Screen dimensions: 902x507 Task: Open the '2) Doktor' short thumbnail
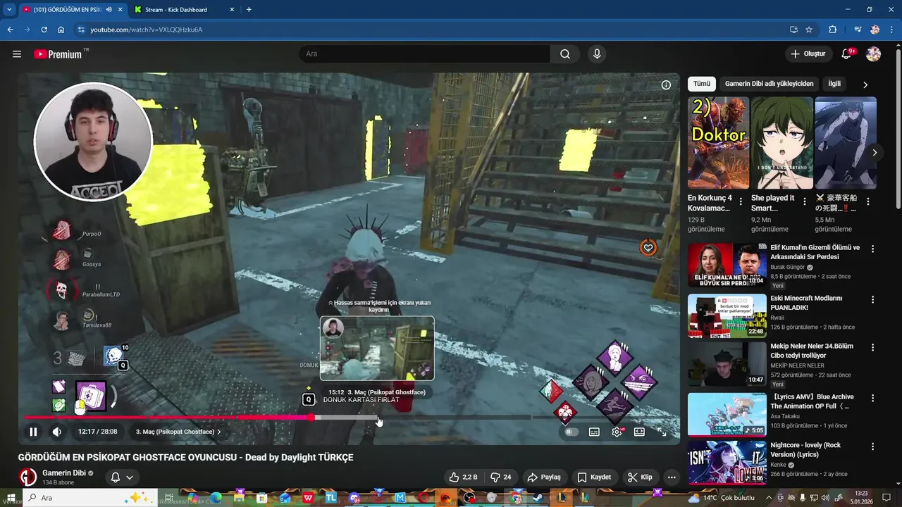pos(718,143)
